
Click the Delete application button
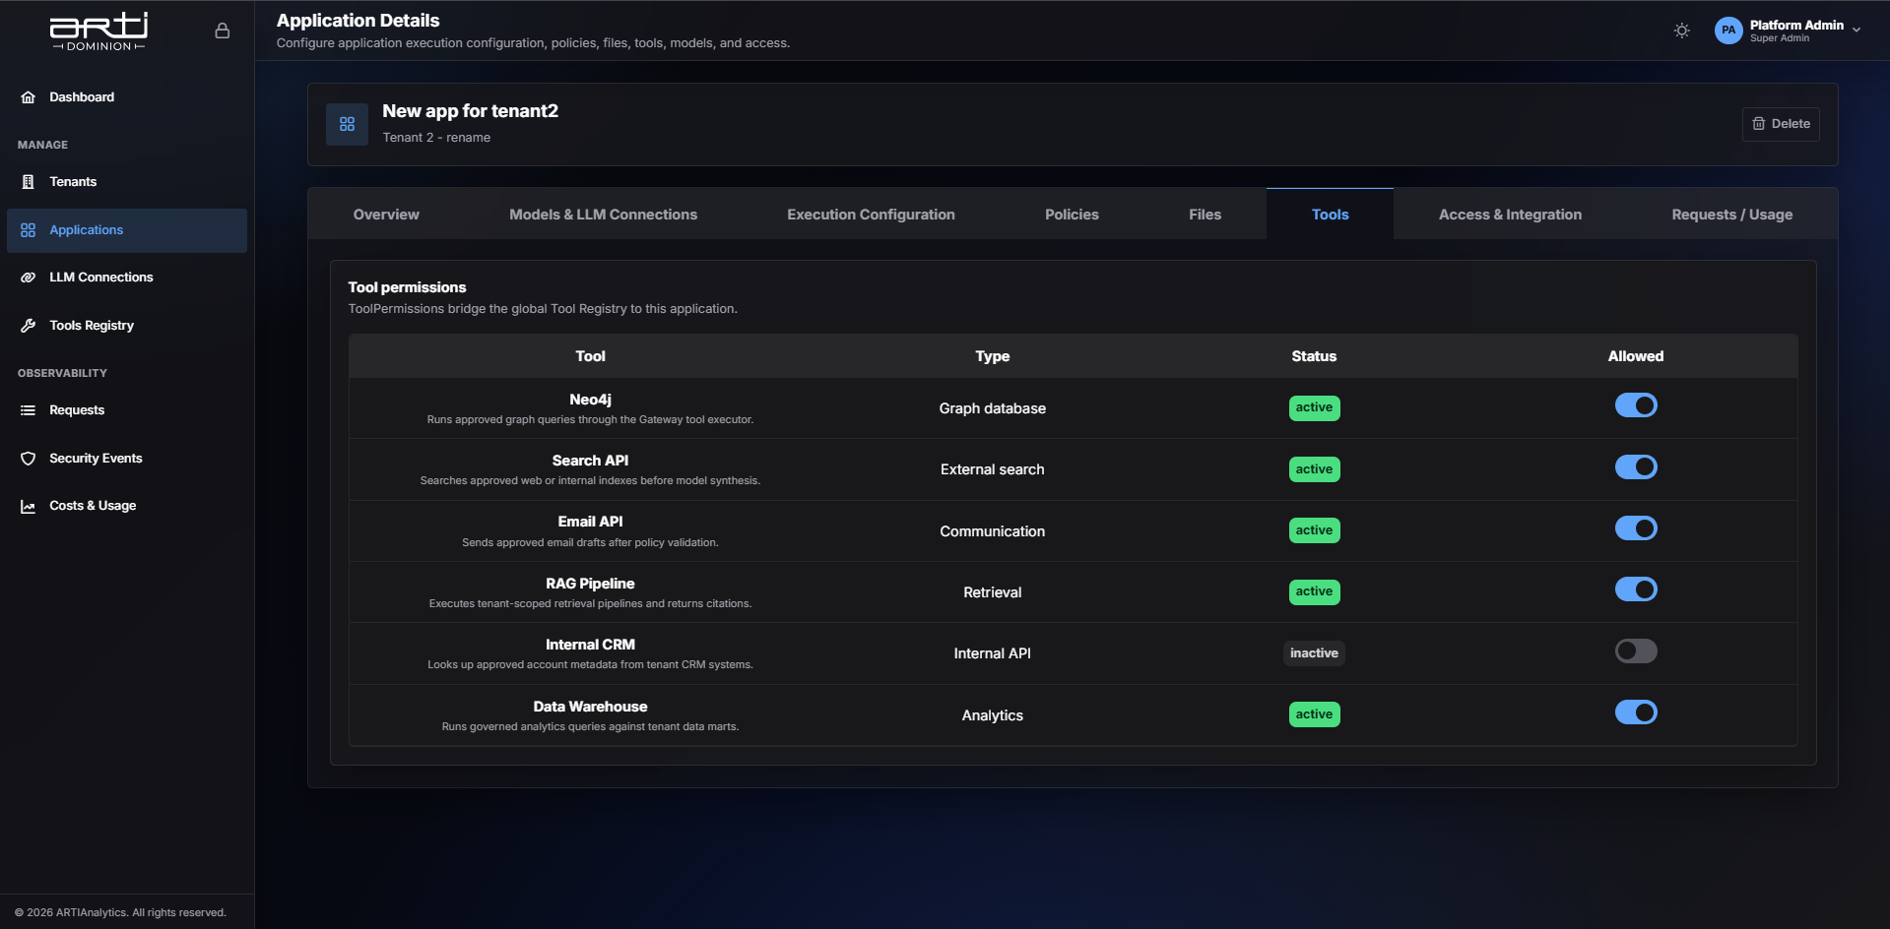(1781, 124)
